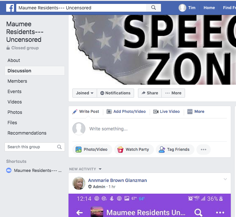The width and height of the screenshot is (236, 217).
Task: Open the More dropdown next to Share
Action: (x=173, y=93)
